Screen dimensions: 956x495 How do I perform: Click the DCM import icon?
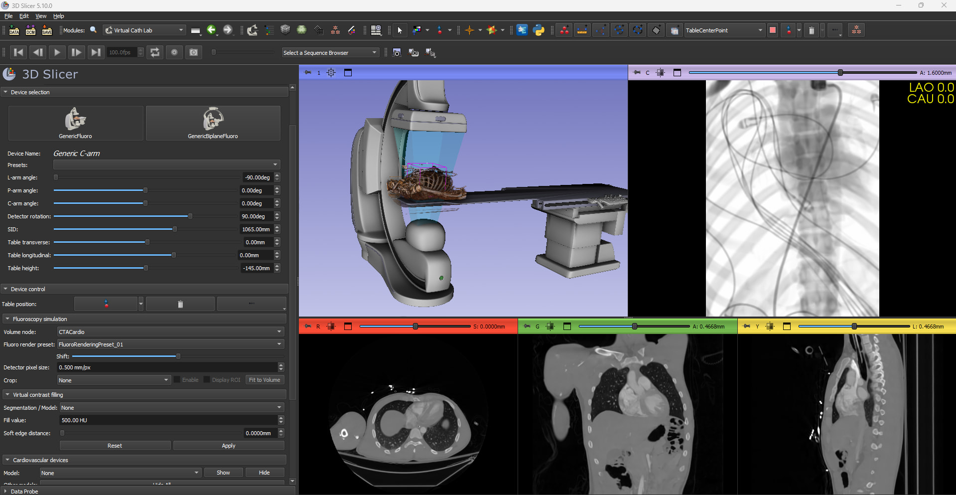(30, 30)
